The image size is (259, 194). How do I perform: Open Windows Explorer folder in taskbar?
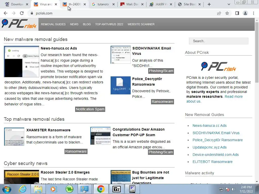click(x=38, y=189)
